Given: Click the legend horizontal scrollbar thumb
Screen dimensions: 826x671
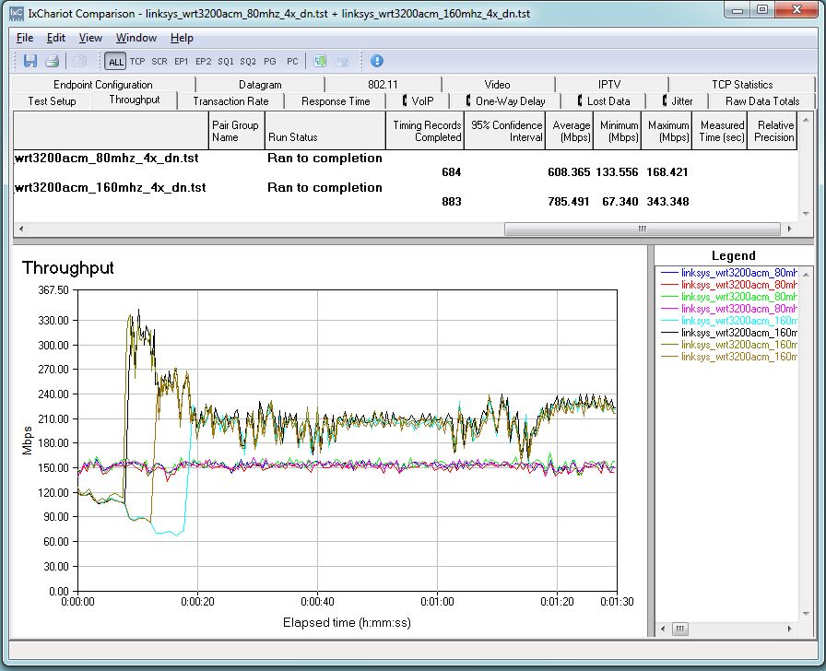Looking at the screenshot, I should tap(680, 629).
